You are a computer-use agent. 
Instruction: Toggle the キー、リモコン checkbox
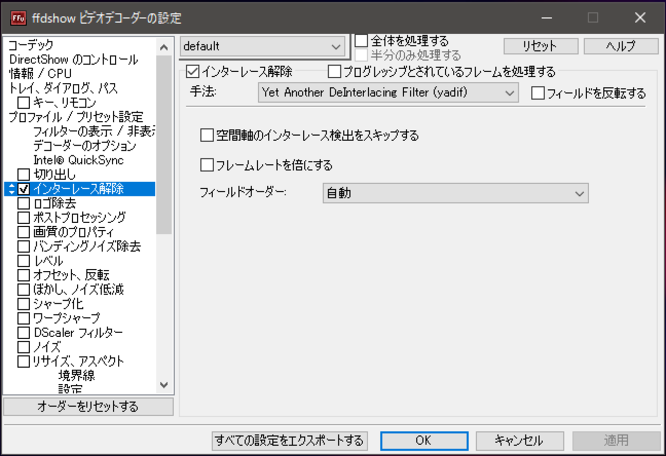(x=24, y=103)
